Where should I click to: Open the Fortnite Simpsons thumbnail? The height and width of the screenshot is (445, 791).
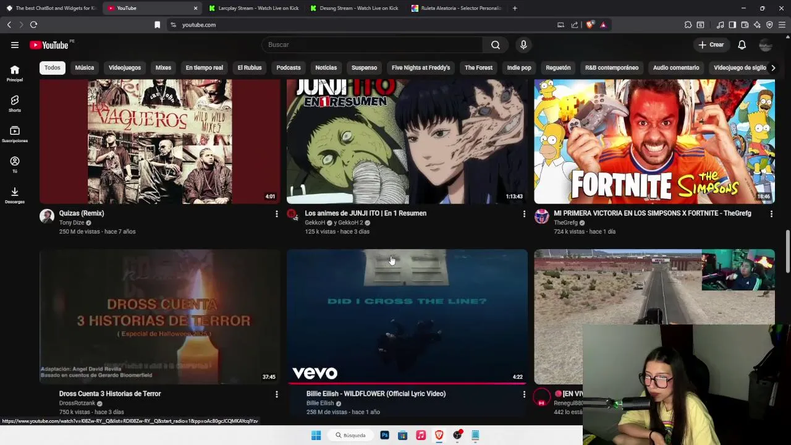coord(654,141)
